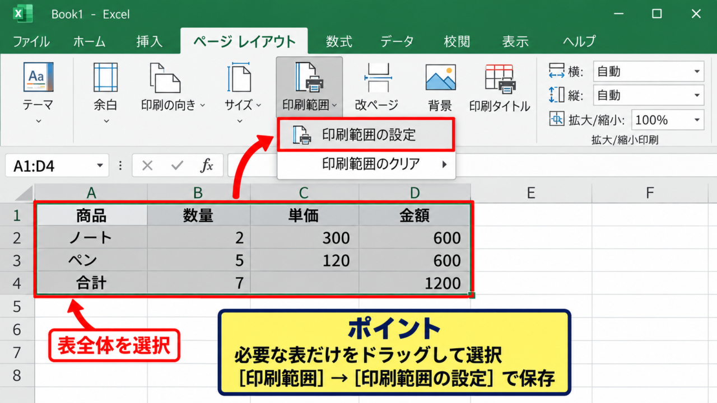Expand the 印刷範囲のクリア submenu arrow

(x=445, y=164)
